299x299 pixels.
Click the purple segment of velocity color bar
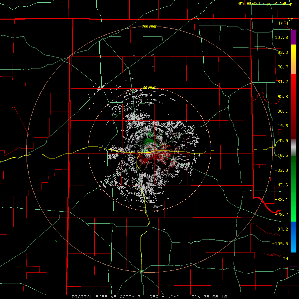[293, 37]
